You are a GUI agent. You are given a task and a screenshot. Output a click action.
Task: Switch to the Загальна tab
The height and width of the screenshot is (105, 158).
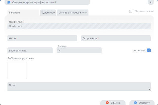pos(14,12)
